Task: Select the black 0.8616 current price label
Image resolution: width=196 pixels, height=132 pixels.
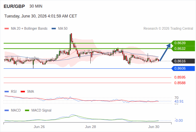Action: click(x=183, y=61)
